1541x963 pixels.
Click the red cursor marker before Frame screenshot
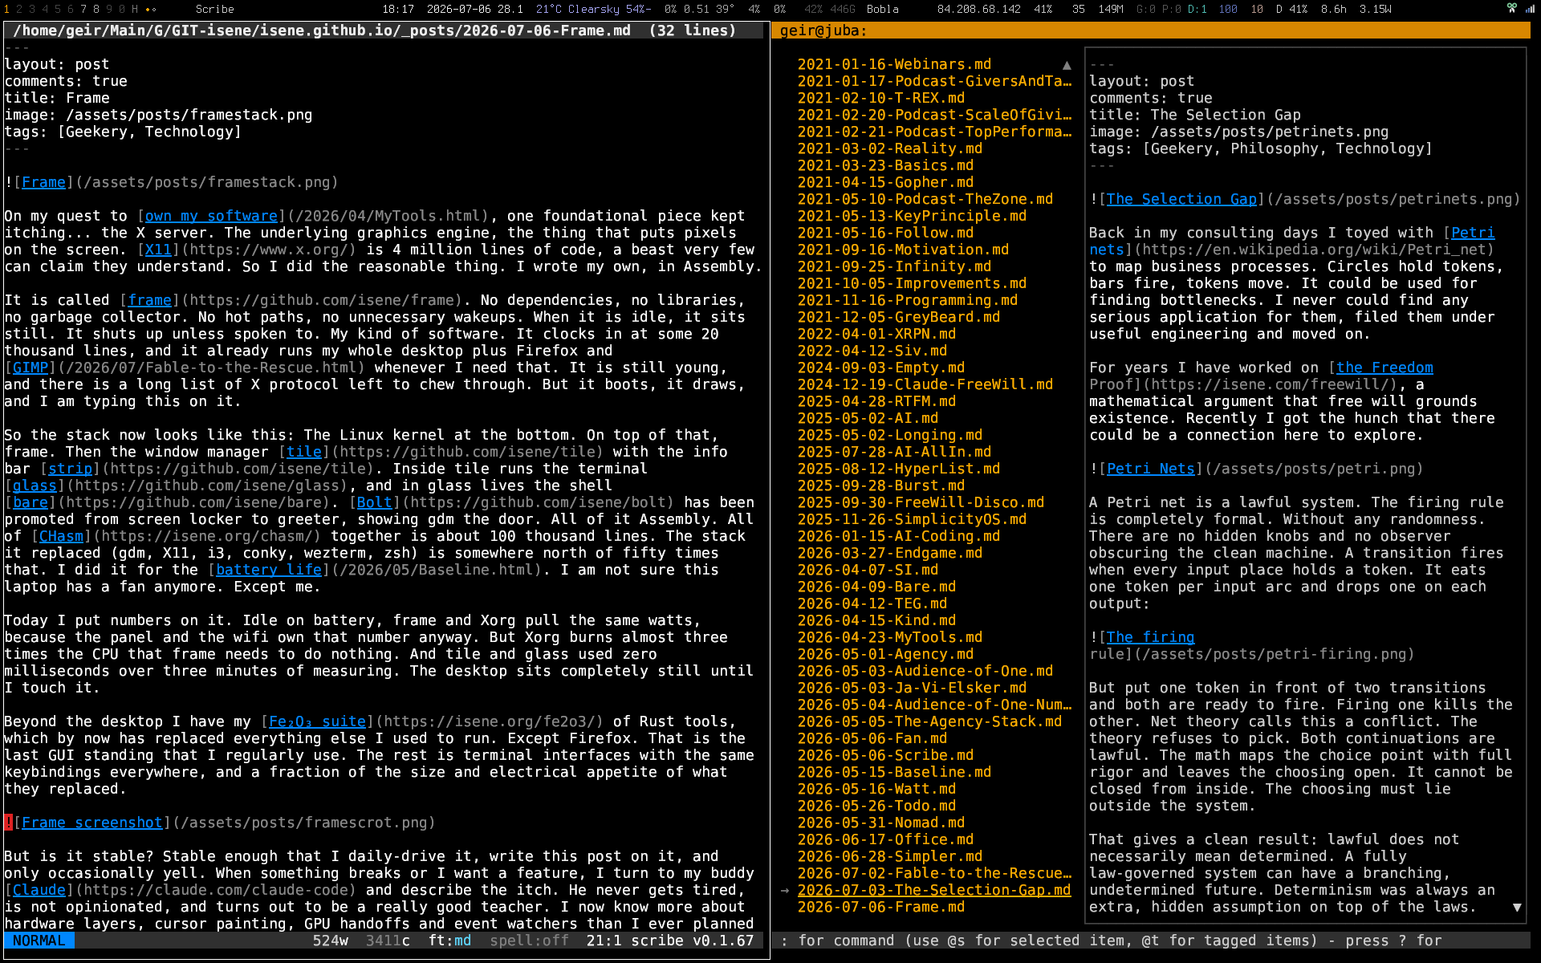tap(8, 823)
